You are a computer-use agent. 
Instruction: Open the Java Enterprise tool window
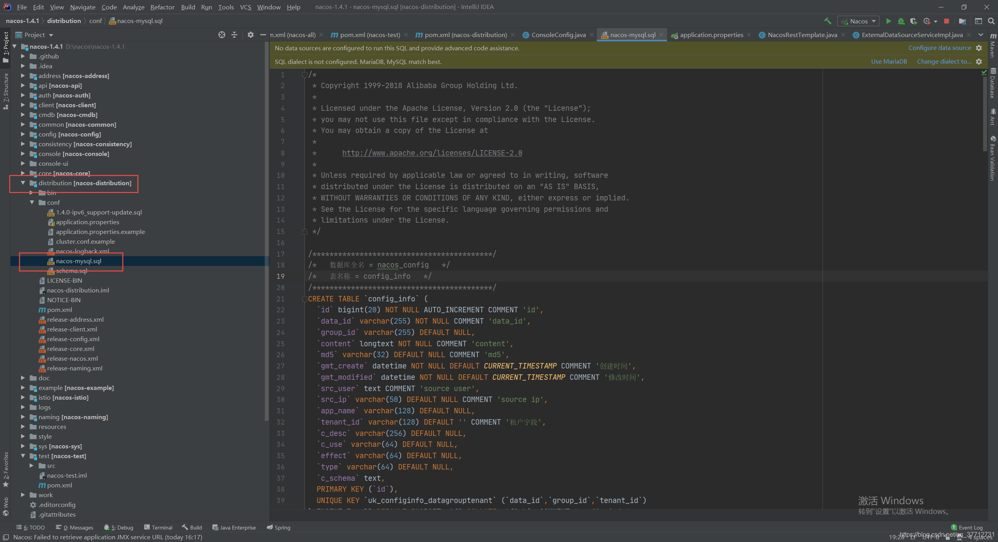tap(234, 528)
